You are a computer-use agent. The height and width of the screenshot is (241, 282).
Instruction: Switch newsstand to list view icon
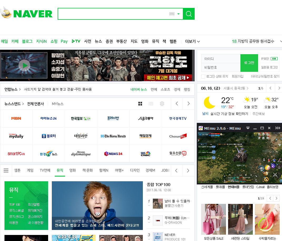[x=151, y=104]
